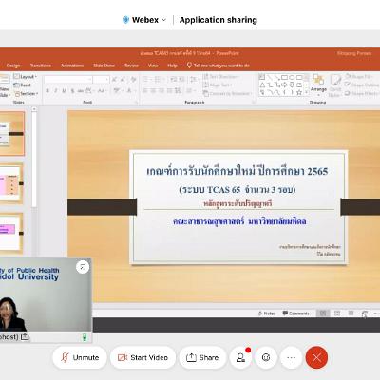Open the font size combo box
The image size is (380, 380).
coord(101,79)
